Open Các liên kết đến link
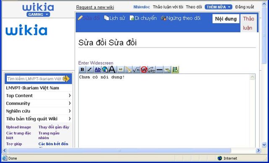Image resolution: width=269 pixels, height=163 pixels. point(53,144)
